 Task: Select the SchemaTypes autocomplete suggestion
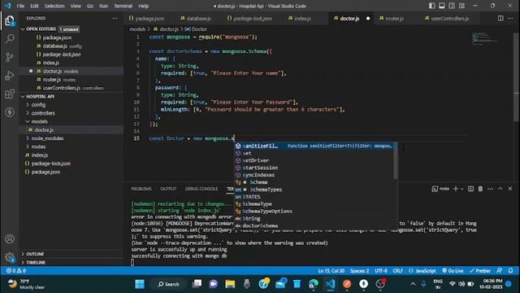[x=314, y=190]
